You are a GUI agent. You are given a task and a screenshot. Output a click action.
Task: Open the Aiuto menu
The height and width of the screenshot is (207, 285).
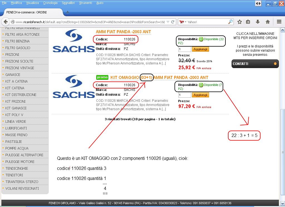pos(100,3)
